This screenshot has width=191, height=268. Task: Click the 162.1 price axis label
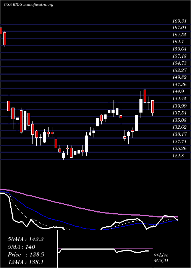click(x=178, y=42)
